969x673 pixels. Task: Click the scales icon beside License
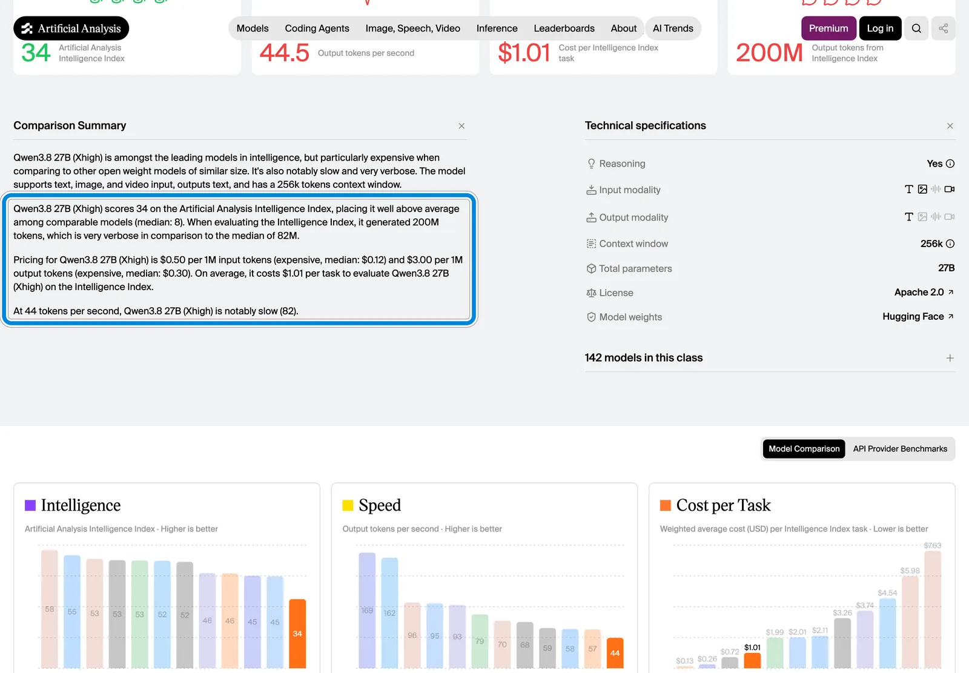click(591, 293)
